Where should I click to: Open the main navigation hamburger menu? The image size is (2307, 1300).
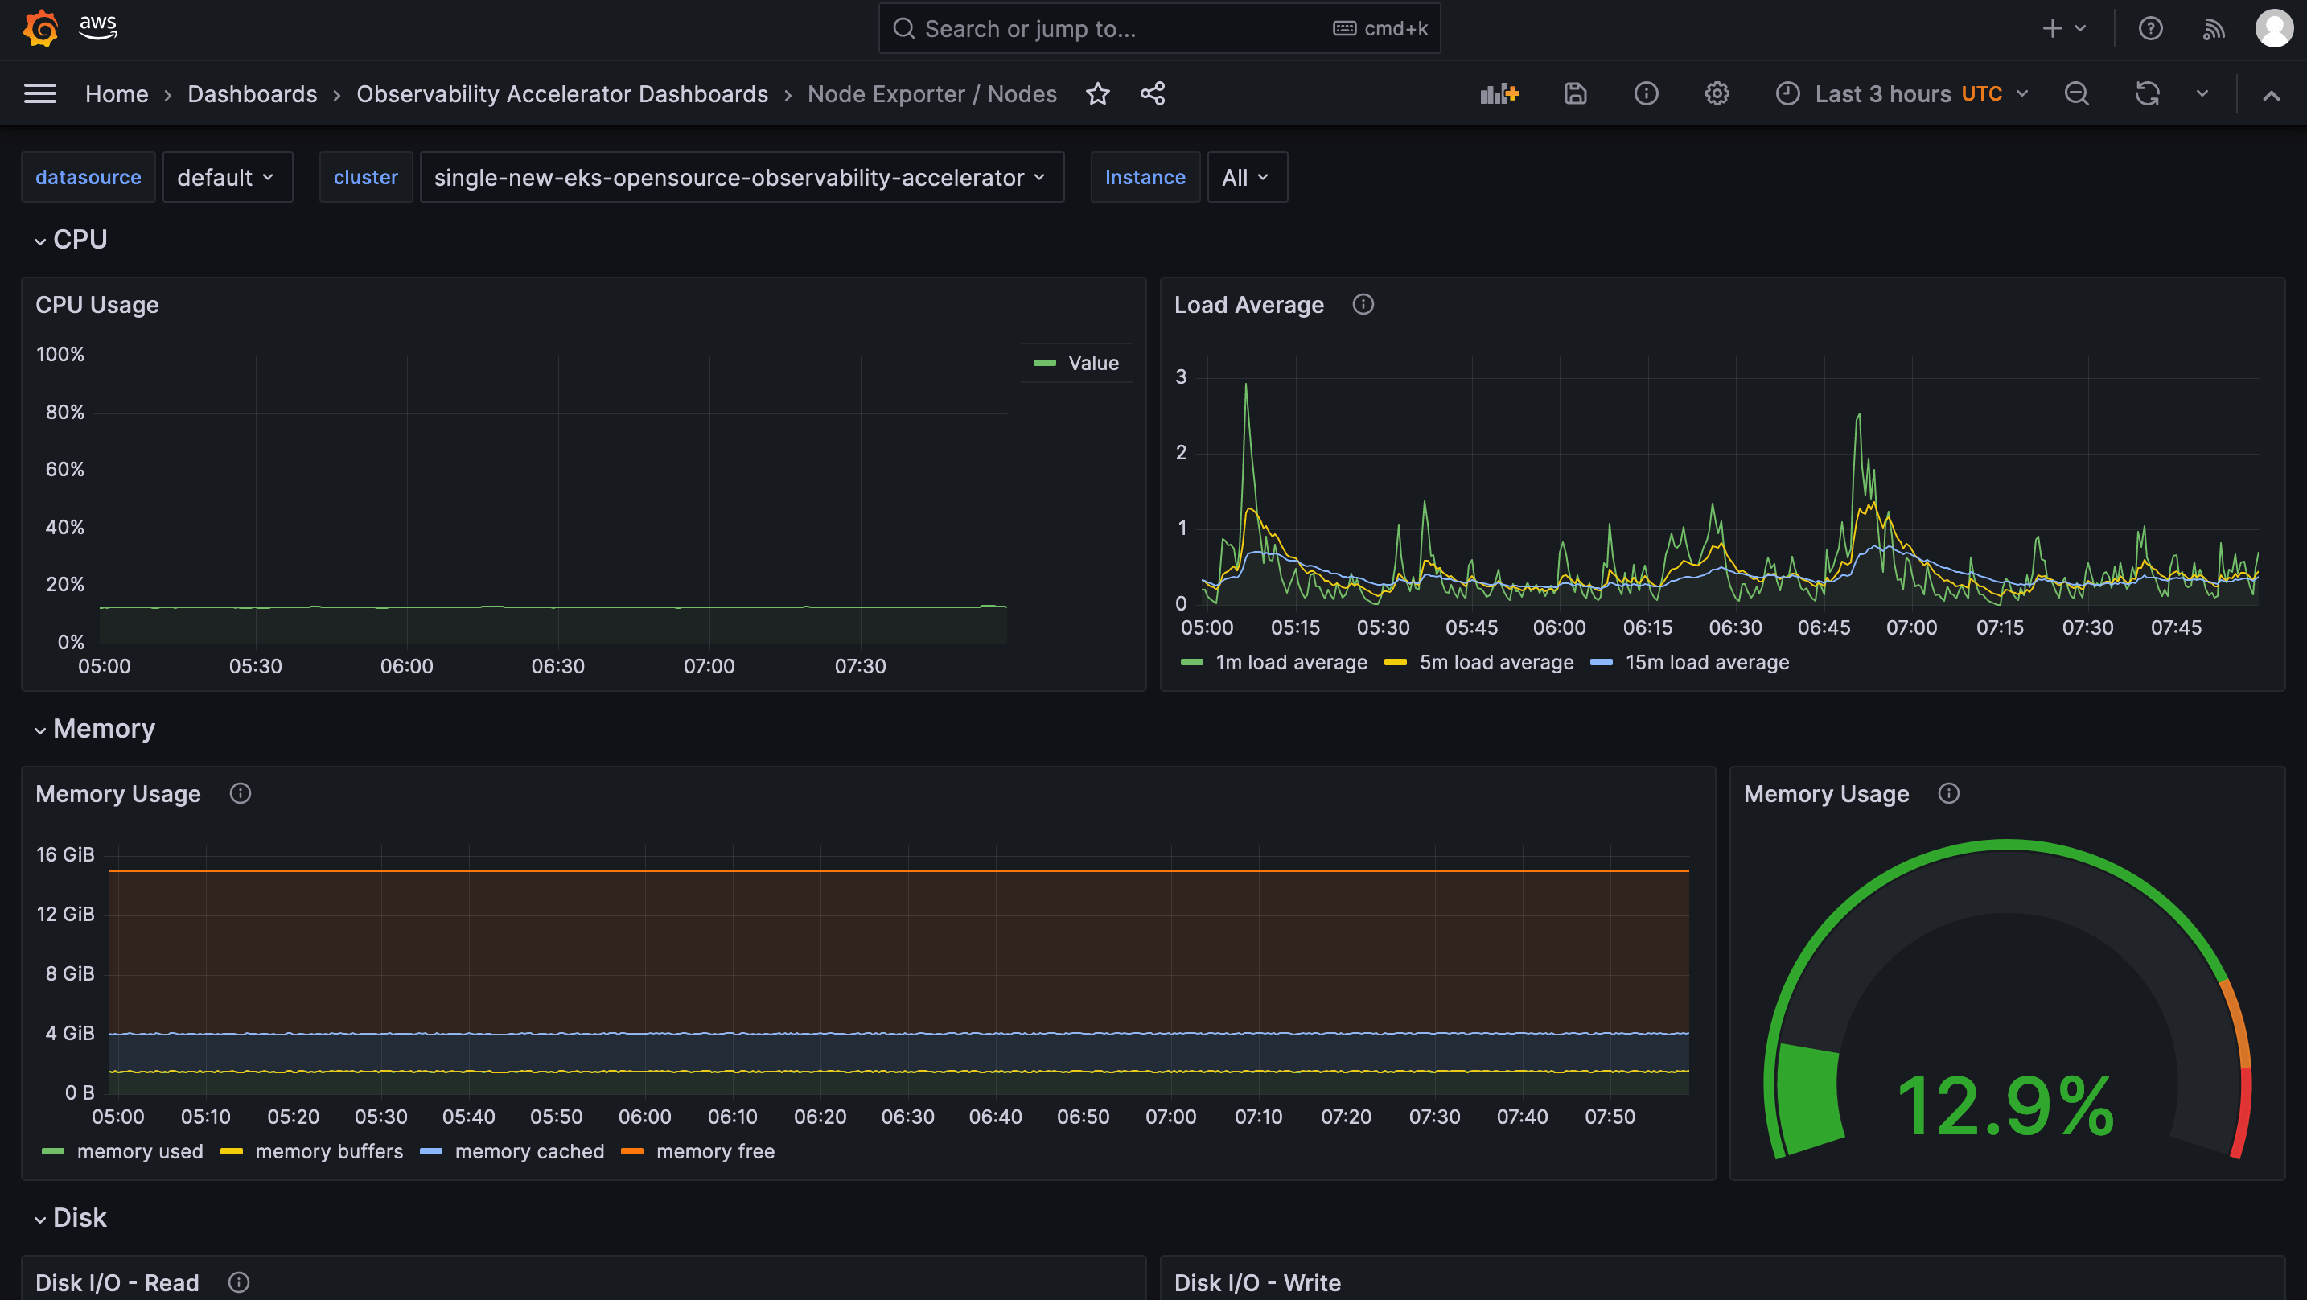click(x=39, y=93)
